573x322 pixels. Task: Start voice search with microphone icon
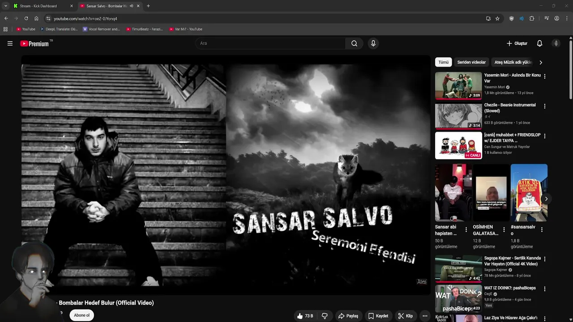click(373, 43)
